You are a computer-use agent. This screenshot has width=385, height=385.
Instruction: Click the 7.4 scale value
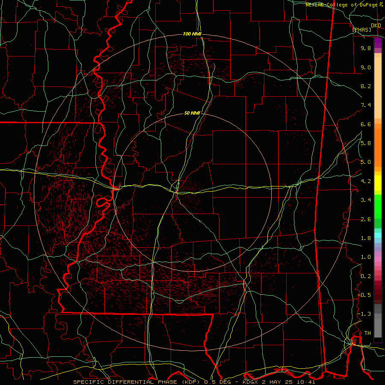point(366,105)
